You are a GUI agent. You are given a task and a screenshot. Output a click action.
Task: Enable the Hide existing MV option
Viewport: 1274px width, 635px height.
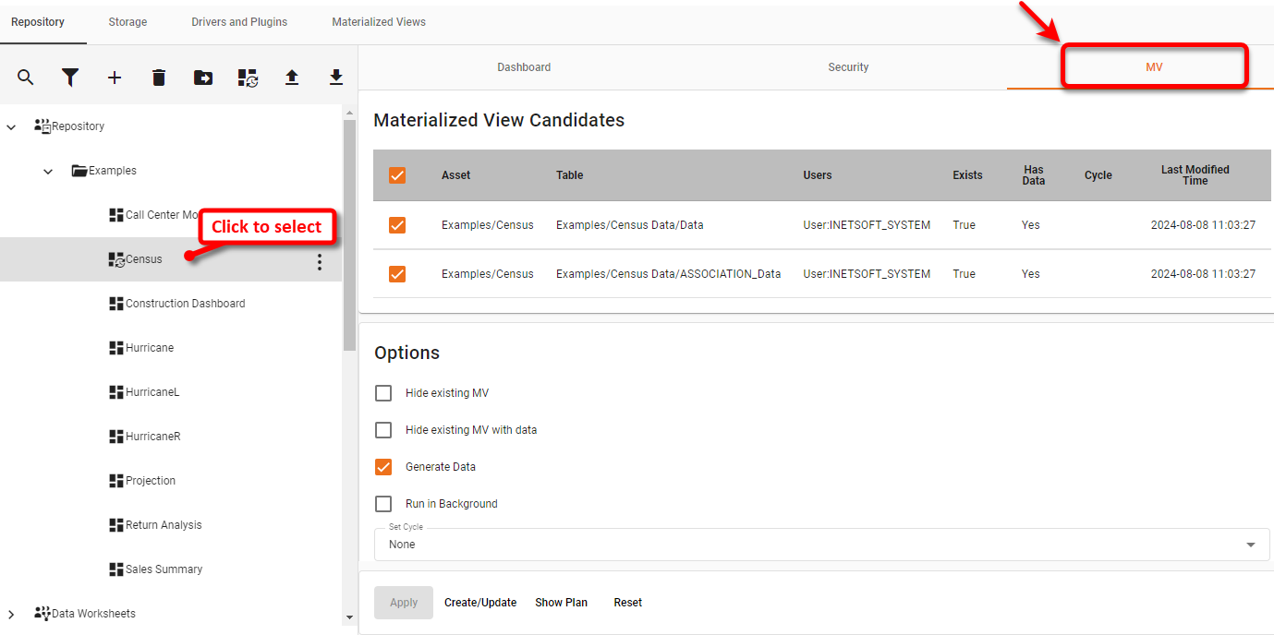click(383, 392)
